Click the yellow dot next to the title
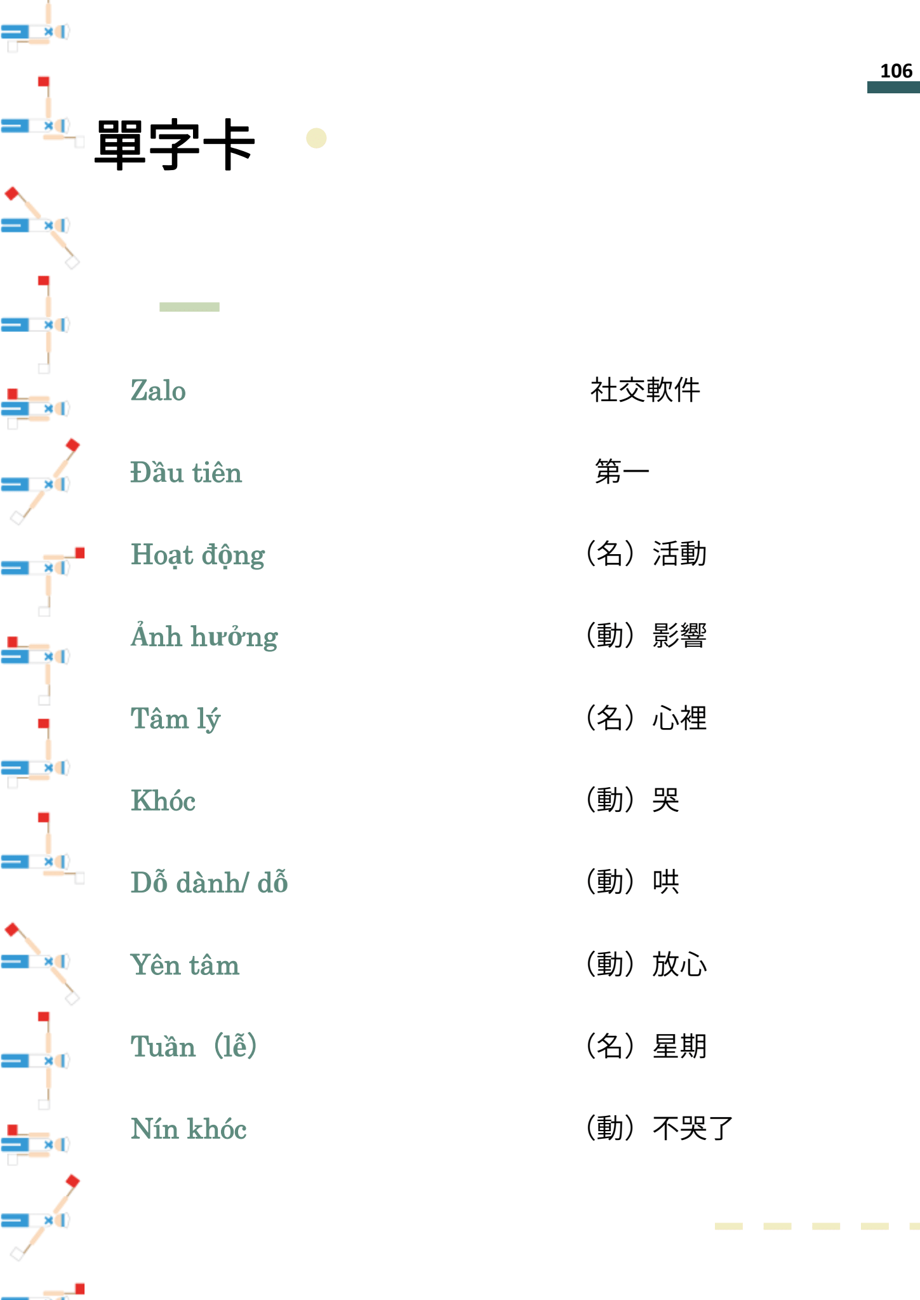This screenshot has height=1300, width=920. click(x=316, y=138)
